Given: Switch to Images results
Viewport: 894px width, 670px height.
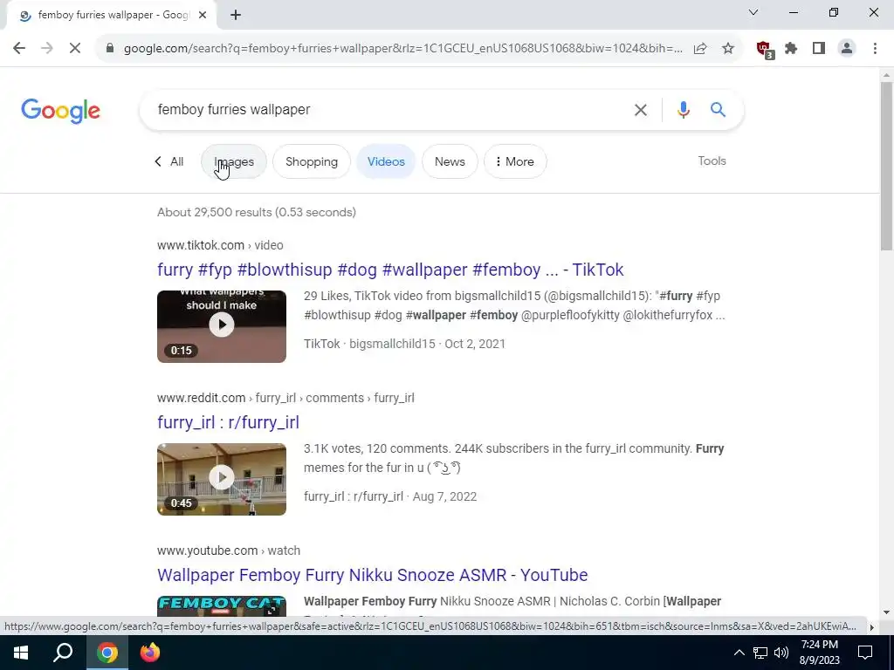Looking at the screenshot, I should (x=234, y=161).
